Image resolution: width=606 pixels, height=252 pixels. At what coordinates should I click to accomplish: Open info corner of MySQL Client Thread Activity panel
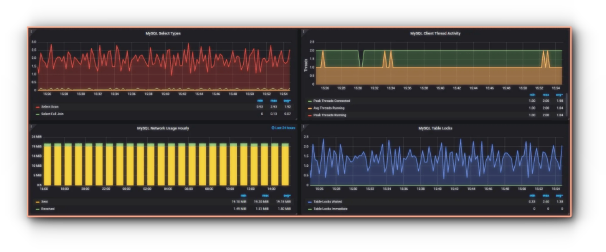pyautogui.click(x=304, y=31)
